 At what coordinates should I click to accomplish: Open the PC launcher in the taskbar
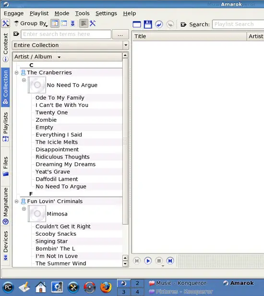[8, 287]
